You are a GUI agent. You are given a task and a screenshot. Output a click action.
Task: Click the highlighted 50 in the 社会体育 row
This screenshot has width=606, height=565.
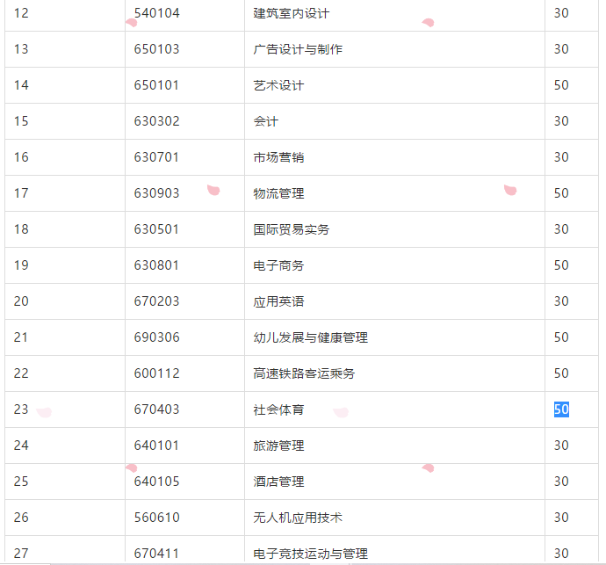click(x=561, y=409)
